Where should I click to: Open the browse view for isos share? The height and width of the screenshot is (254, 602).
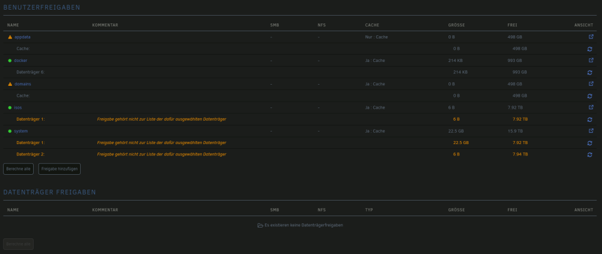591,107
